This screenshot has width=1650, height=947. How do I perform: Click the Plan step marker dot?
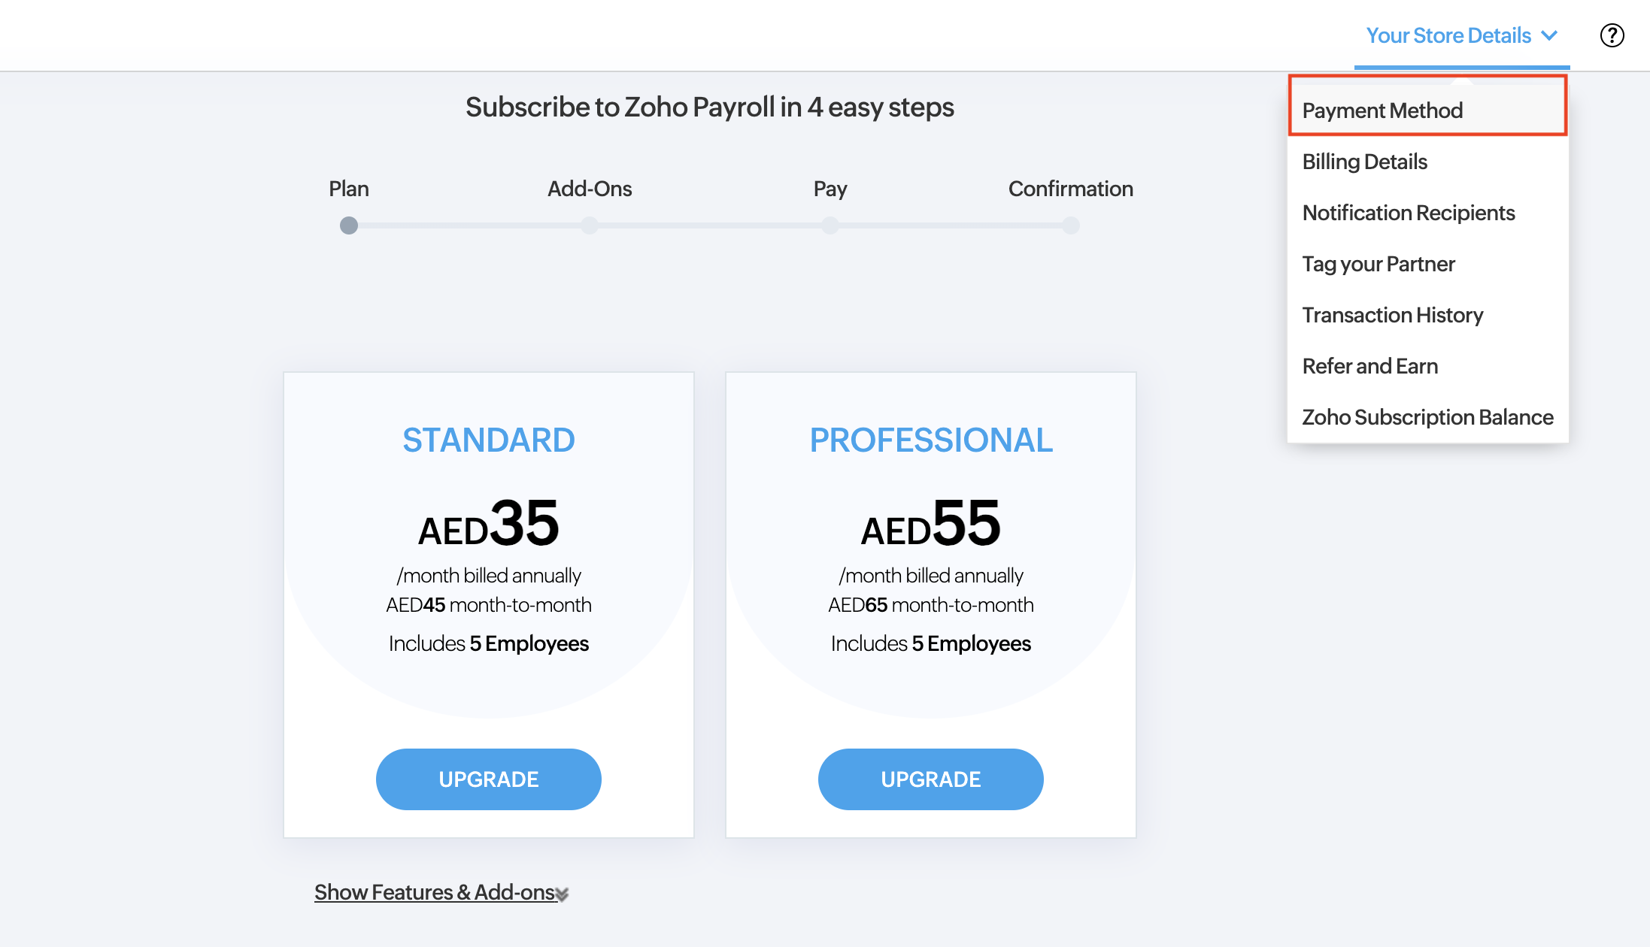click(x=349, y=225)
